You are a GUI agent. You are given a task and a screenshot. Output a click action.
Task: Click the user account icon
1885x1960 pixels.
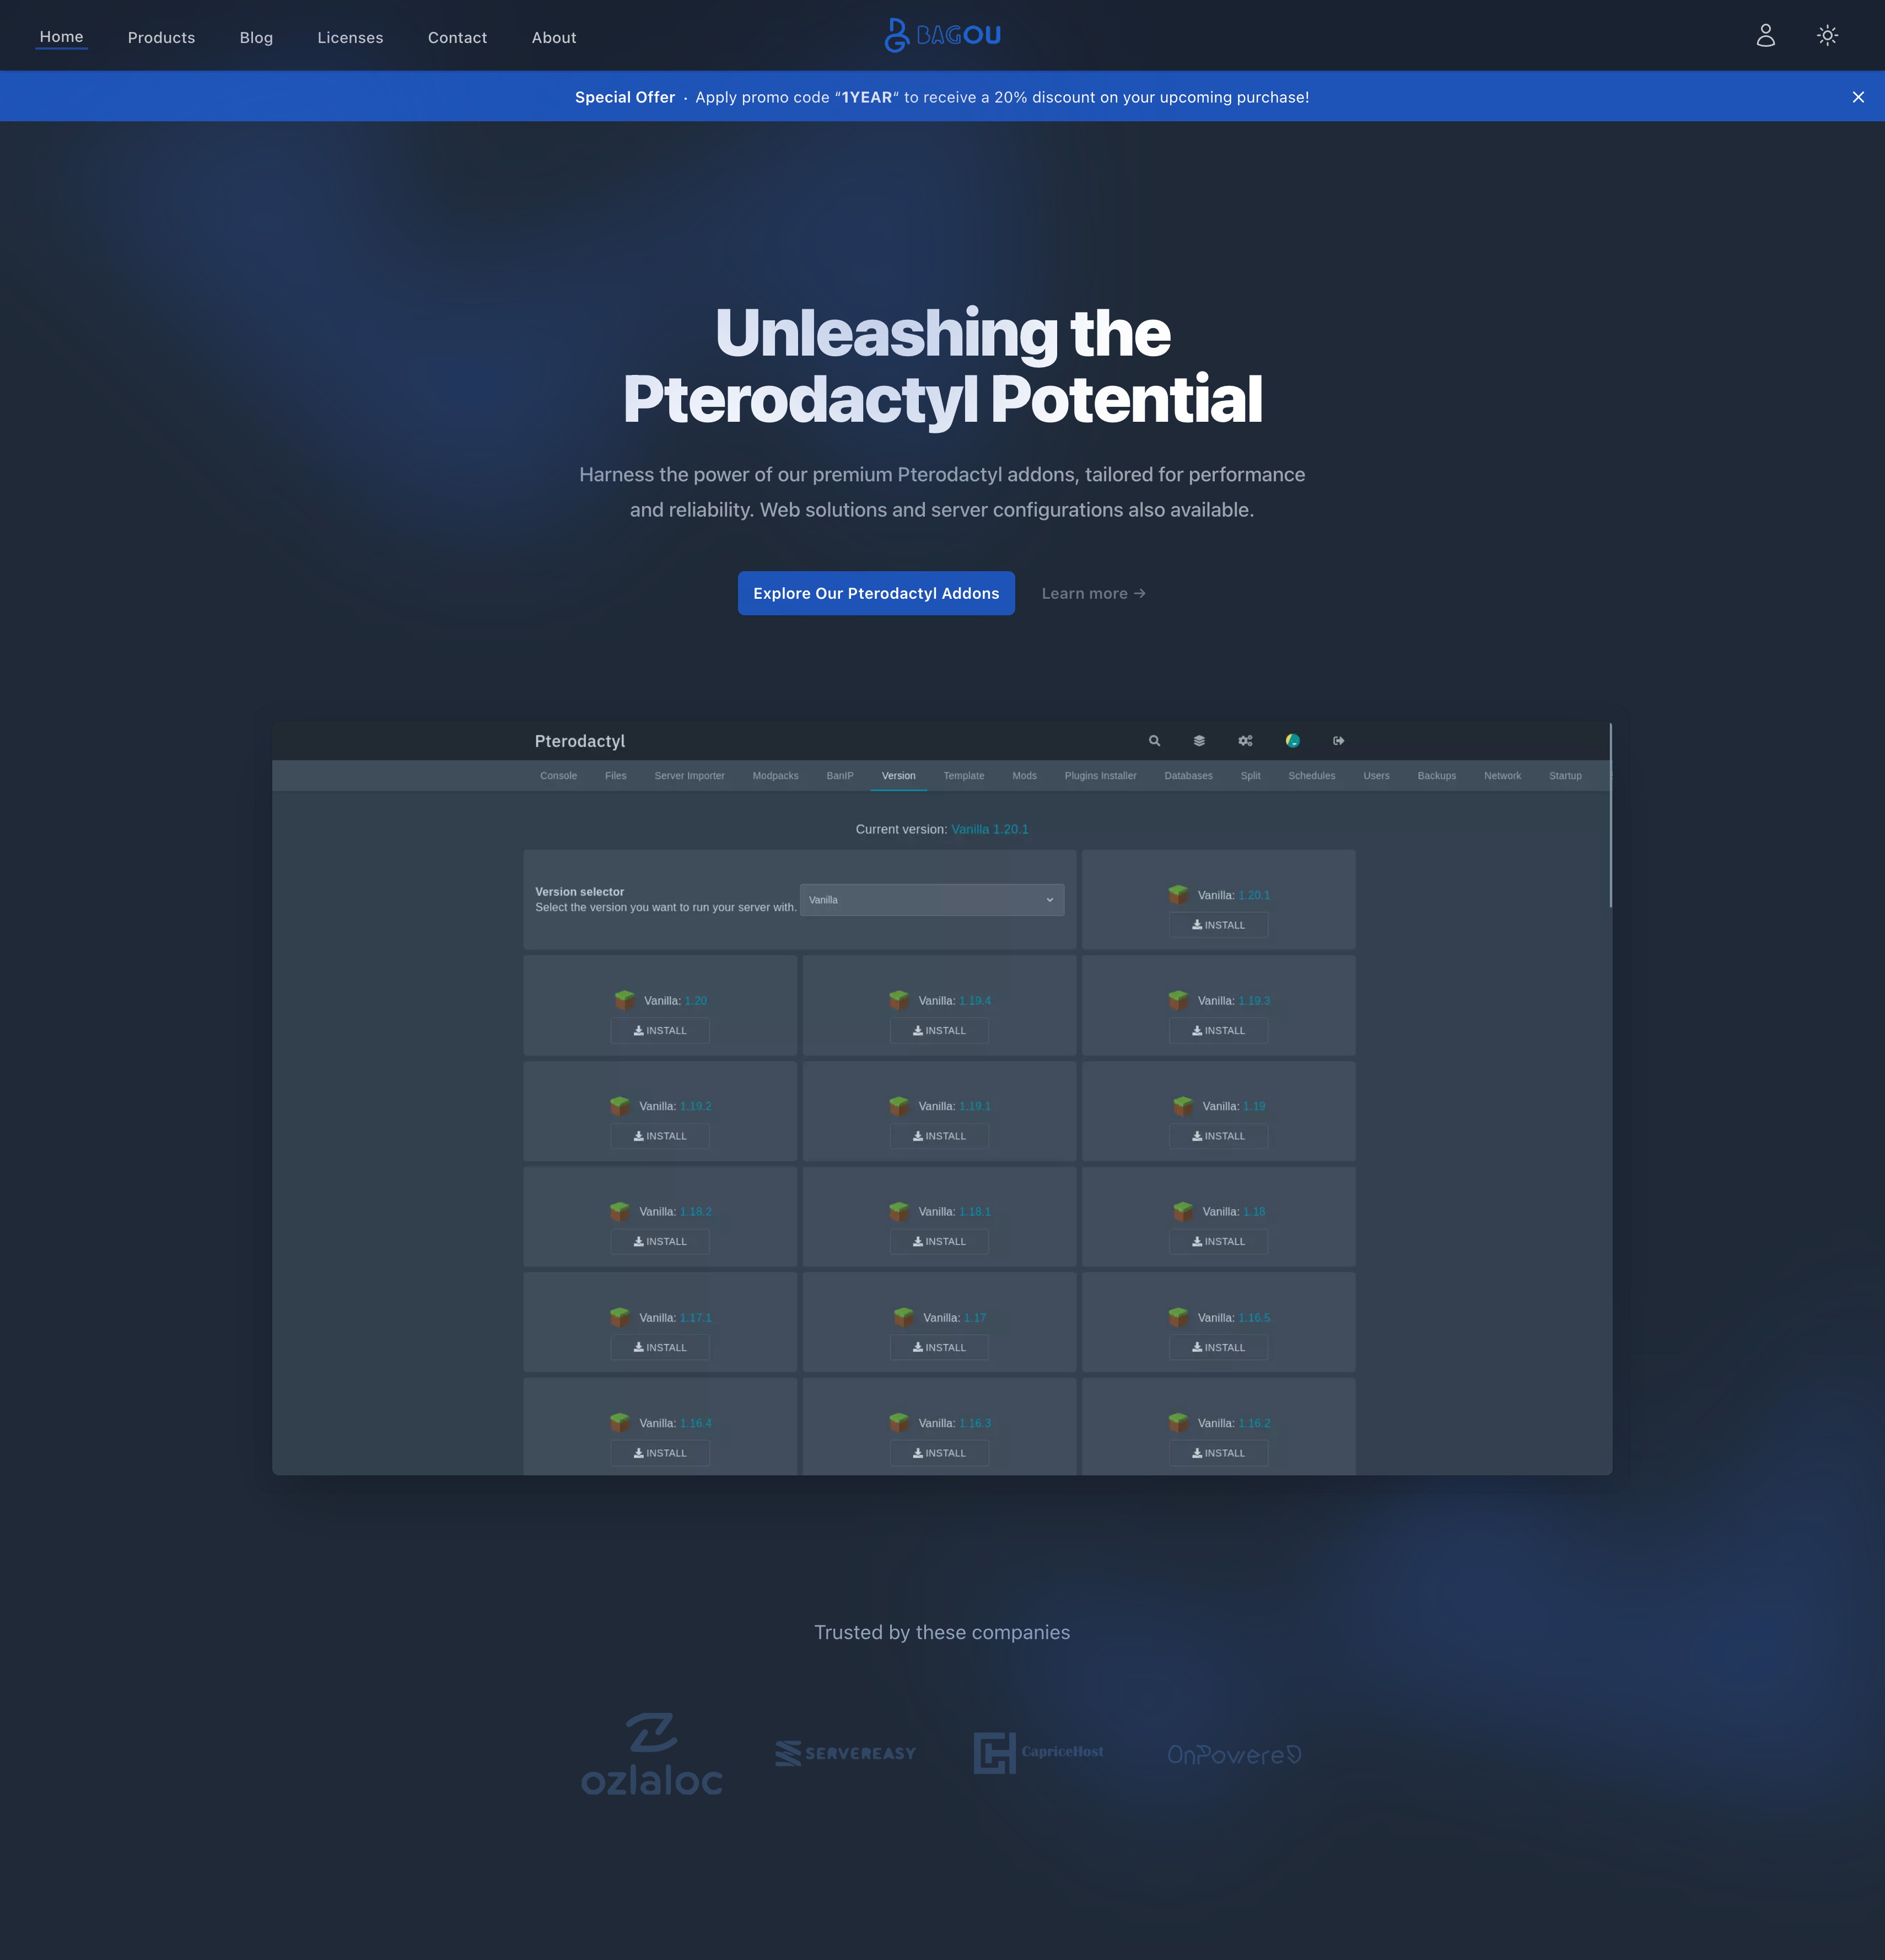pyautogui.click(x=1765, y=36)
